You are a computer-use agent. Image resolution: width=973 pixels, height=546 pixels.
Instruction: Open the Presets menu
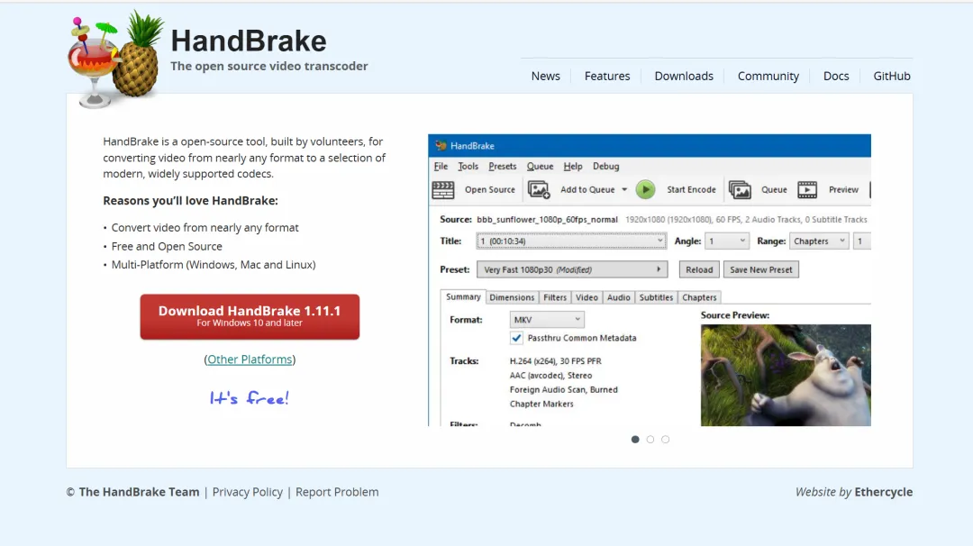pos(502,167)
